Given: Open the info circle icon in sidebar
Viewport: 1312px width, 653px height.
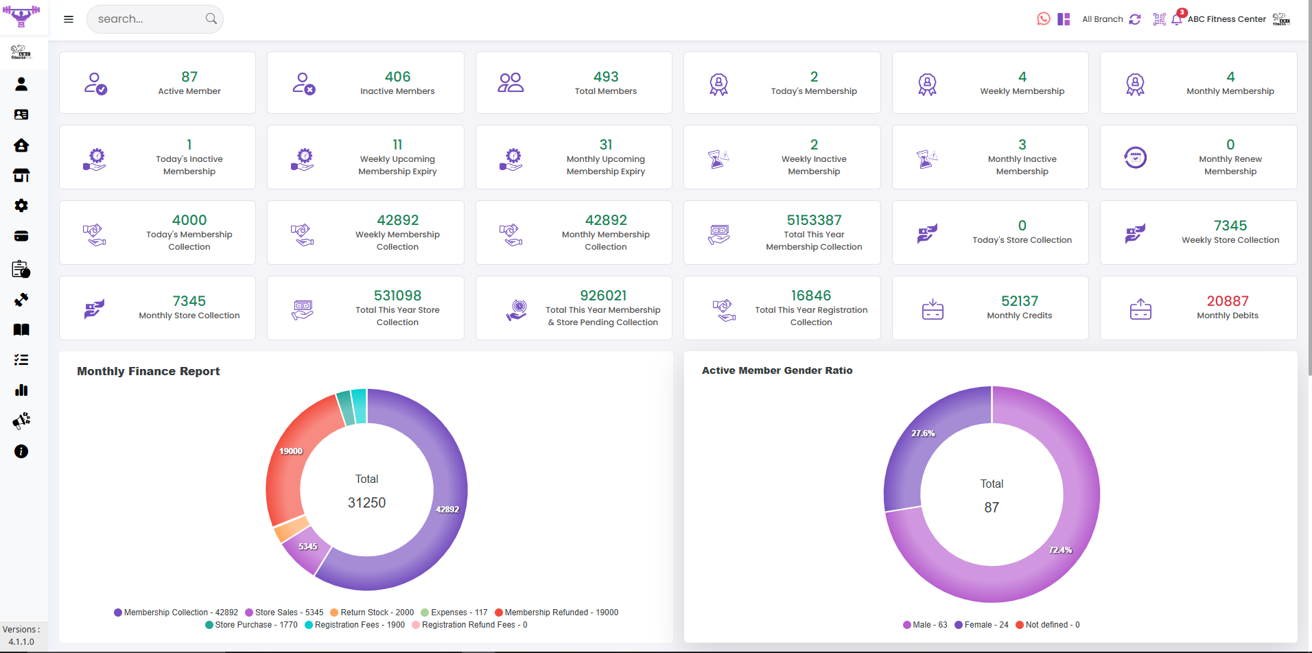Looking at the screenshot, I should 21,451.
